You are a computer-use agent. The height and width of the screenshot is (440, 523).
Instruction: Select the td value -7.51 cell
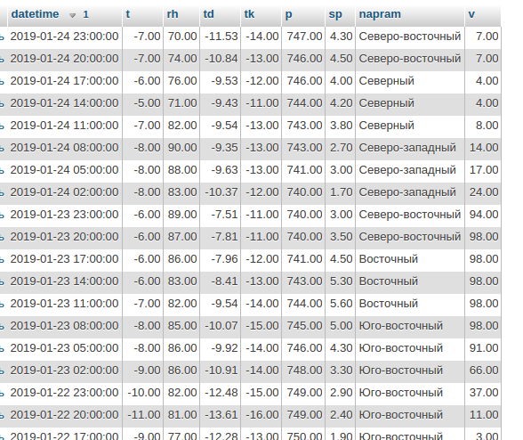(x=221, y=215)
